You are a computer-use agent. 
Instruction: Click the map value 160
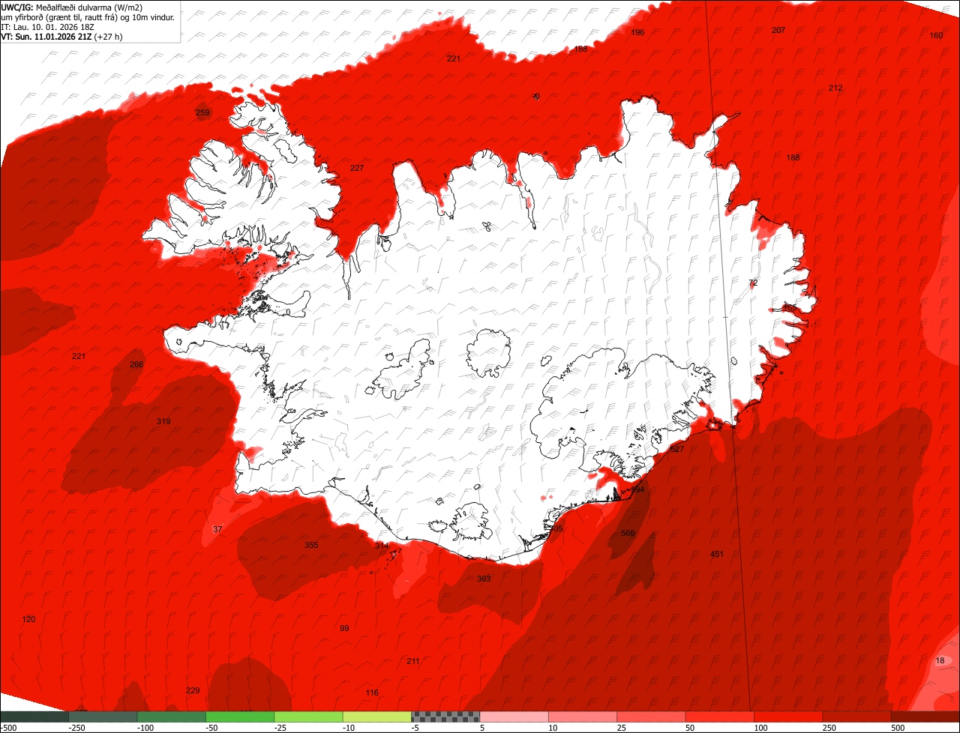[x=936, y=36]
